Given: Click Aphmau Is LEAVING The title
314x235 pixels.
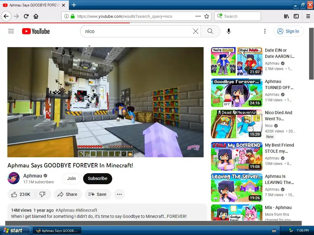Looking at the screenshot, I should 279,179.
